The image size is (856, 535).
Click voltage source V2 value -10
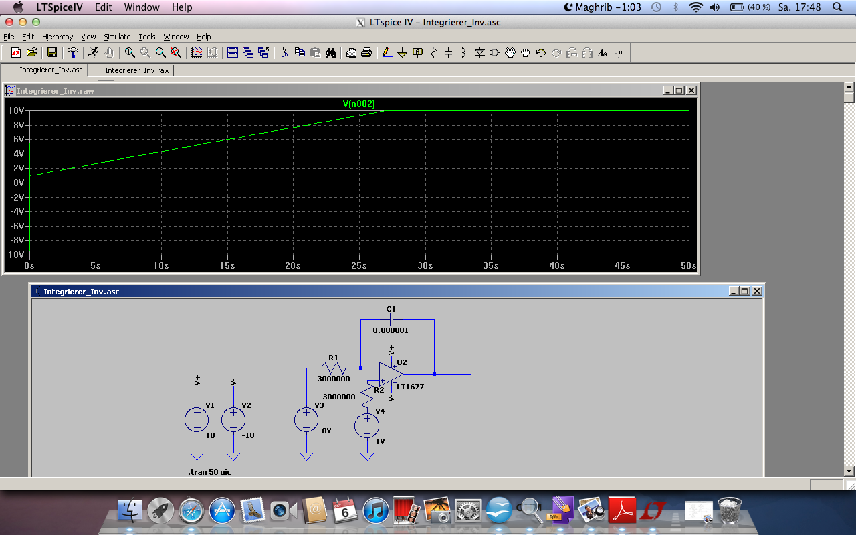click(248, 435)
